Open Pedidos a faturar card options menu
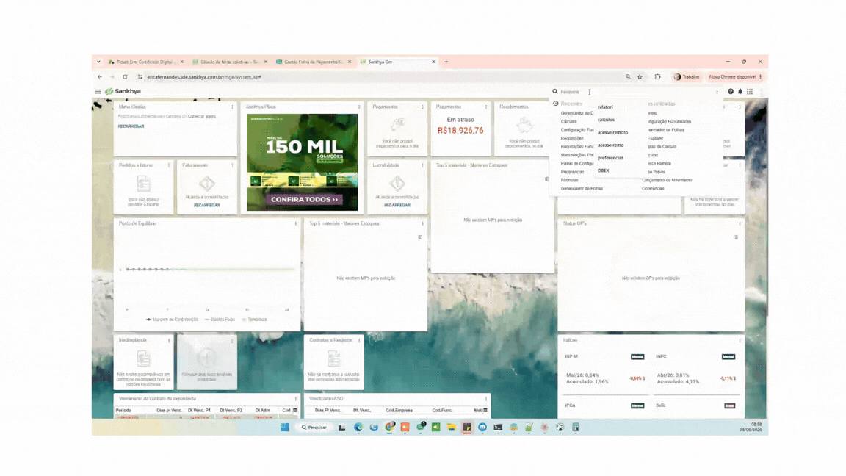Viewport: 846px width, 476px height. 169,165
